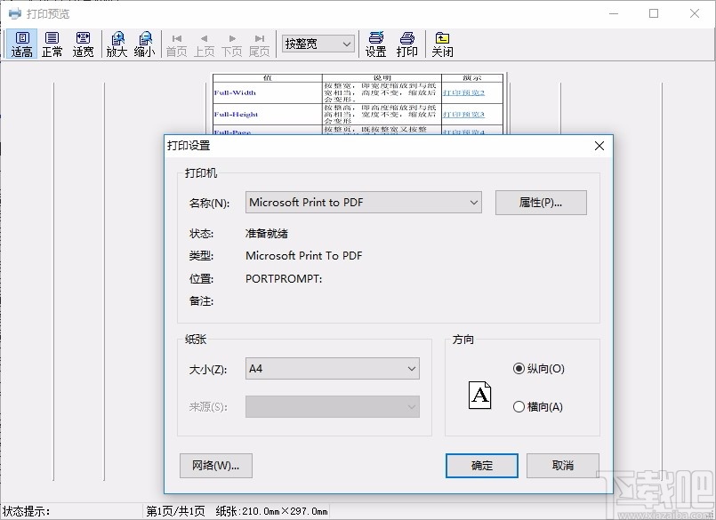Click the 缩小 zoom out icon
Screen dimensions: 716x520
146,43
